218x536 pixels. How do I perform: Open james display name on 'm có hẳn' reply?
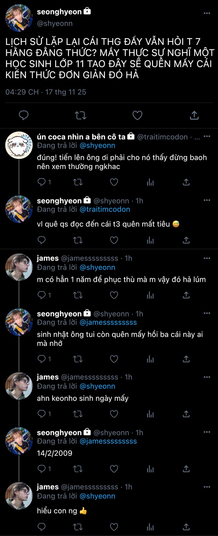tap(48, 258)
